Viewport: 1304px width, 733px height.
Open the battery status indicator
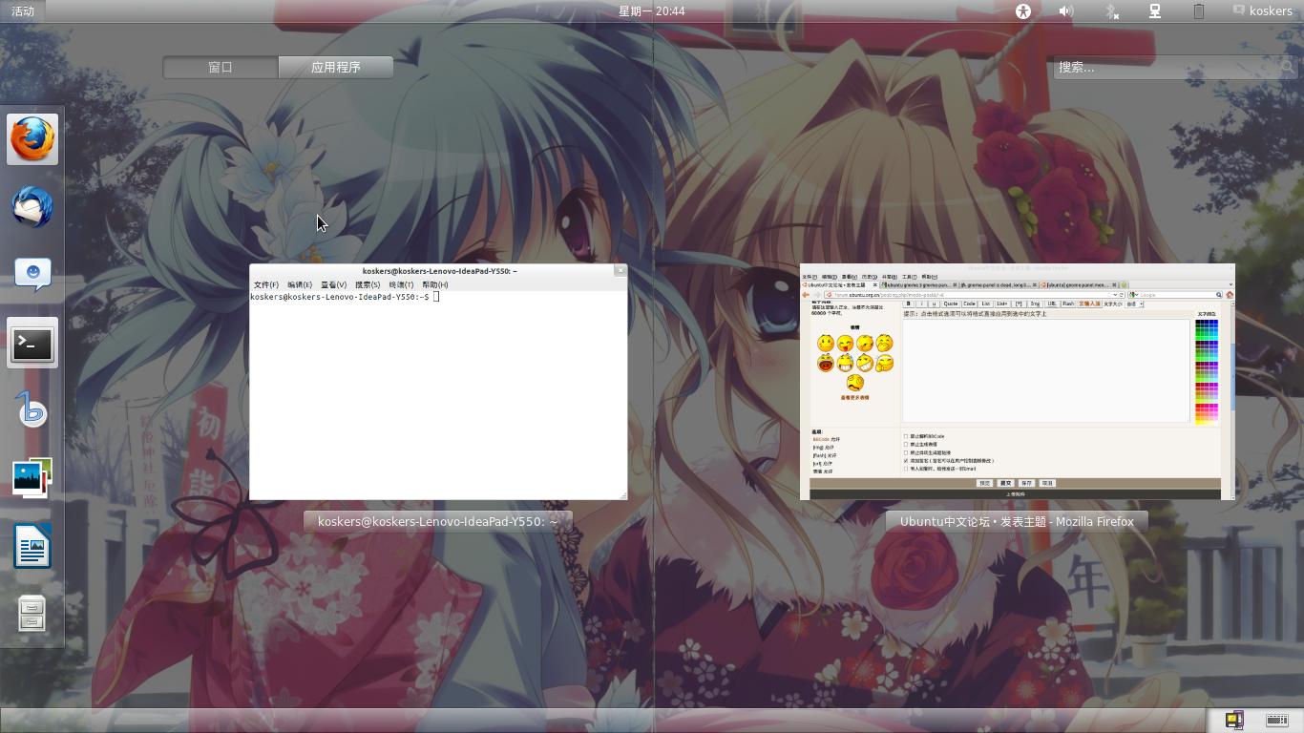1199,11
